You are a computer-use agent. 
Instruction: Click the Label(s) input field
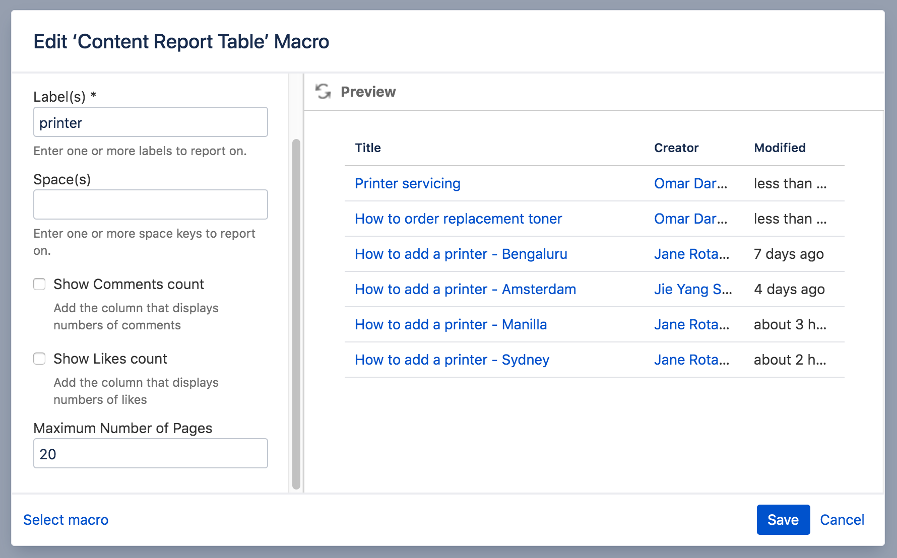[x=150, y=122]
